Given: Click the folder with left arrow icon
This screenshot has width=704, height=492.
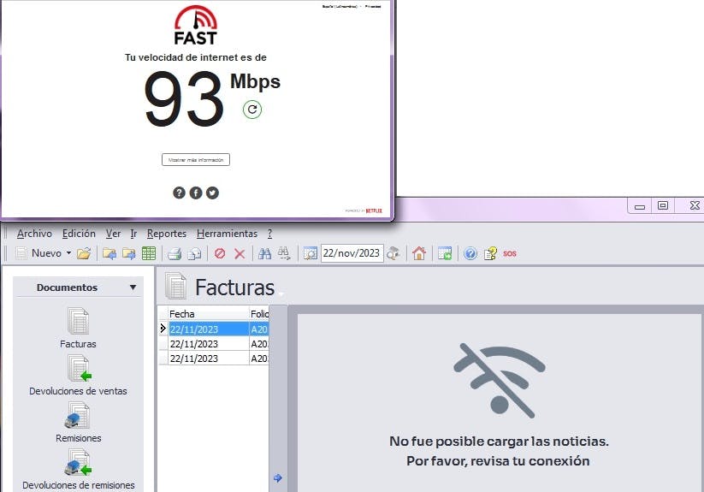Looking at the screenshot, I should (x=109, y=253).
